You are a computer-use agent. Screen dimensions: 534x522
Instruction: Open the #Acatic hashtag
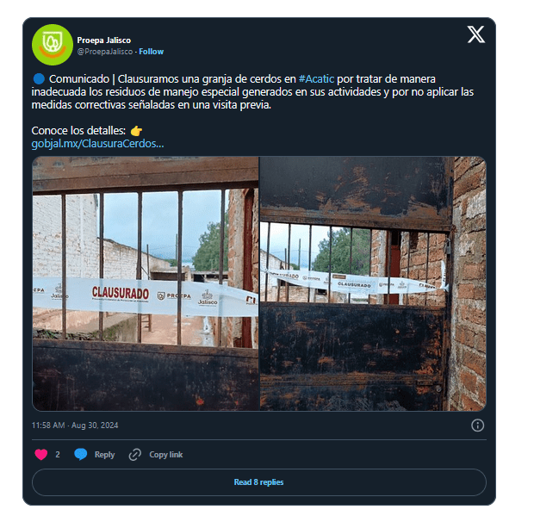click(x=316, y=78)
